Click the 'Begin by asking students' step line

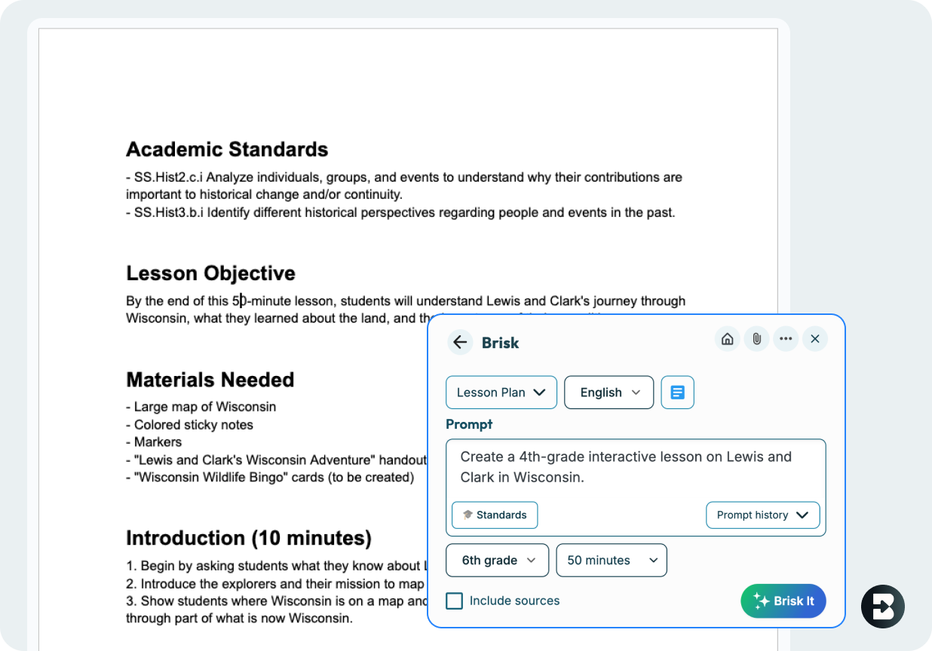pyautogui.click(x=276, y=566)
